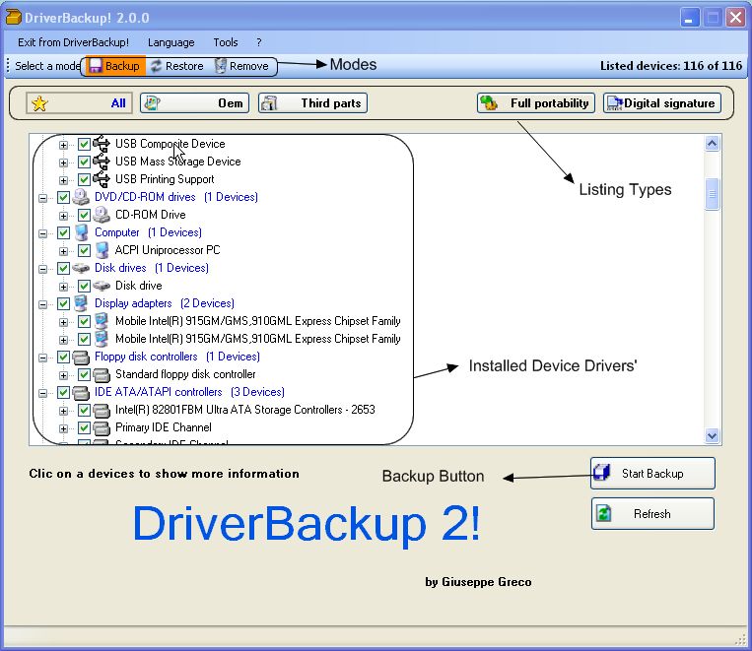Uncheck the DVD/CD-ROM drives category checkbox
The height and width of the screenshot is (651, 752).
tap(63, 197)
